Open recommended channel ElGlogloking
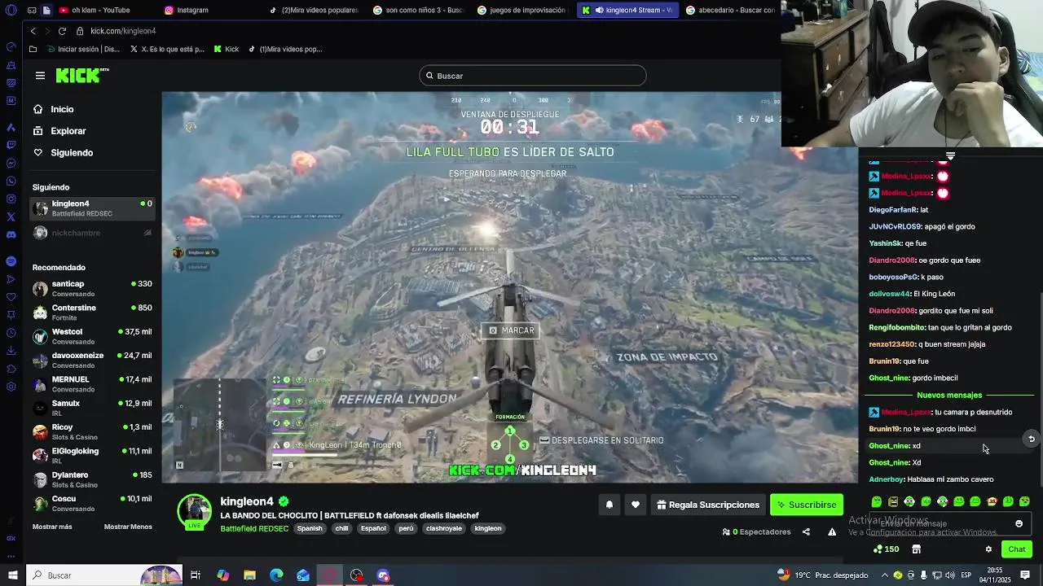Viewport: 1043px width, 586px height. [x=91, y=455]
